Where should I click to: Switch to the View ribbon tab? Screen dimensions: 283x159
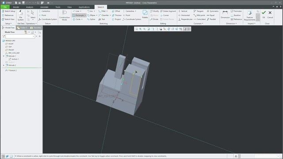[x=69, y=7]
